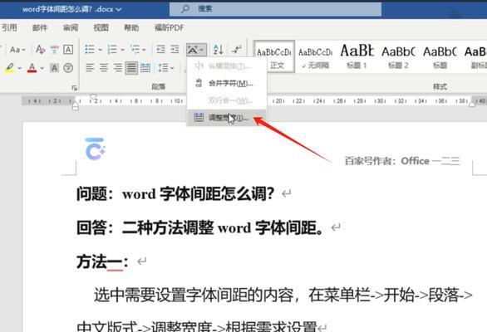This screenshot has height=332, width=487.
Task: Open the 审阅 ribbon tab
Action: [x=71, y=28]
